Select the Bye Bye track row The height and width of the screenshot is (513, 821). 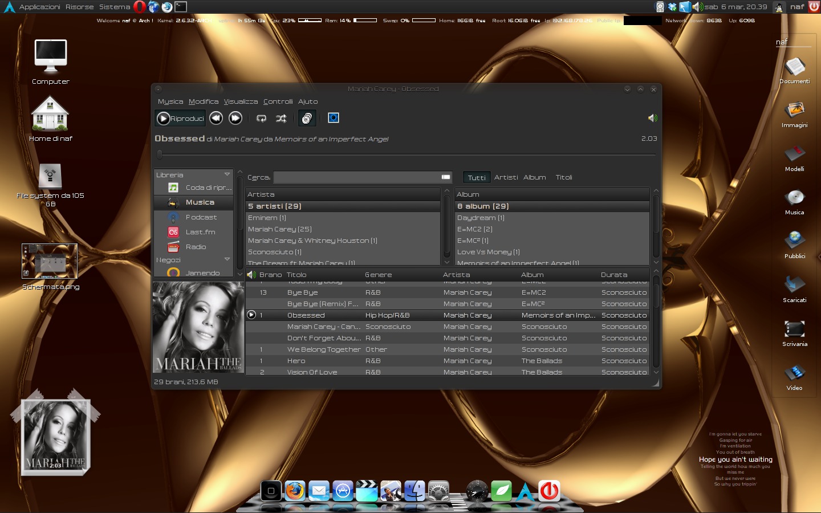[448, 292]
